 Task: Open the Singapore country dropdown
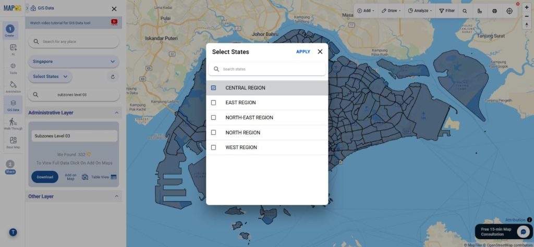tap(74, 61)
